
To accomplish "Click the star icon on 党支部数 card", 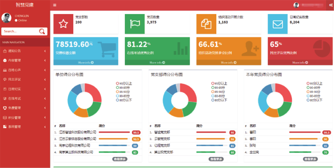I will (63, 24).
